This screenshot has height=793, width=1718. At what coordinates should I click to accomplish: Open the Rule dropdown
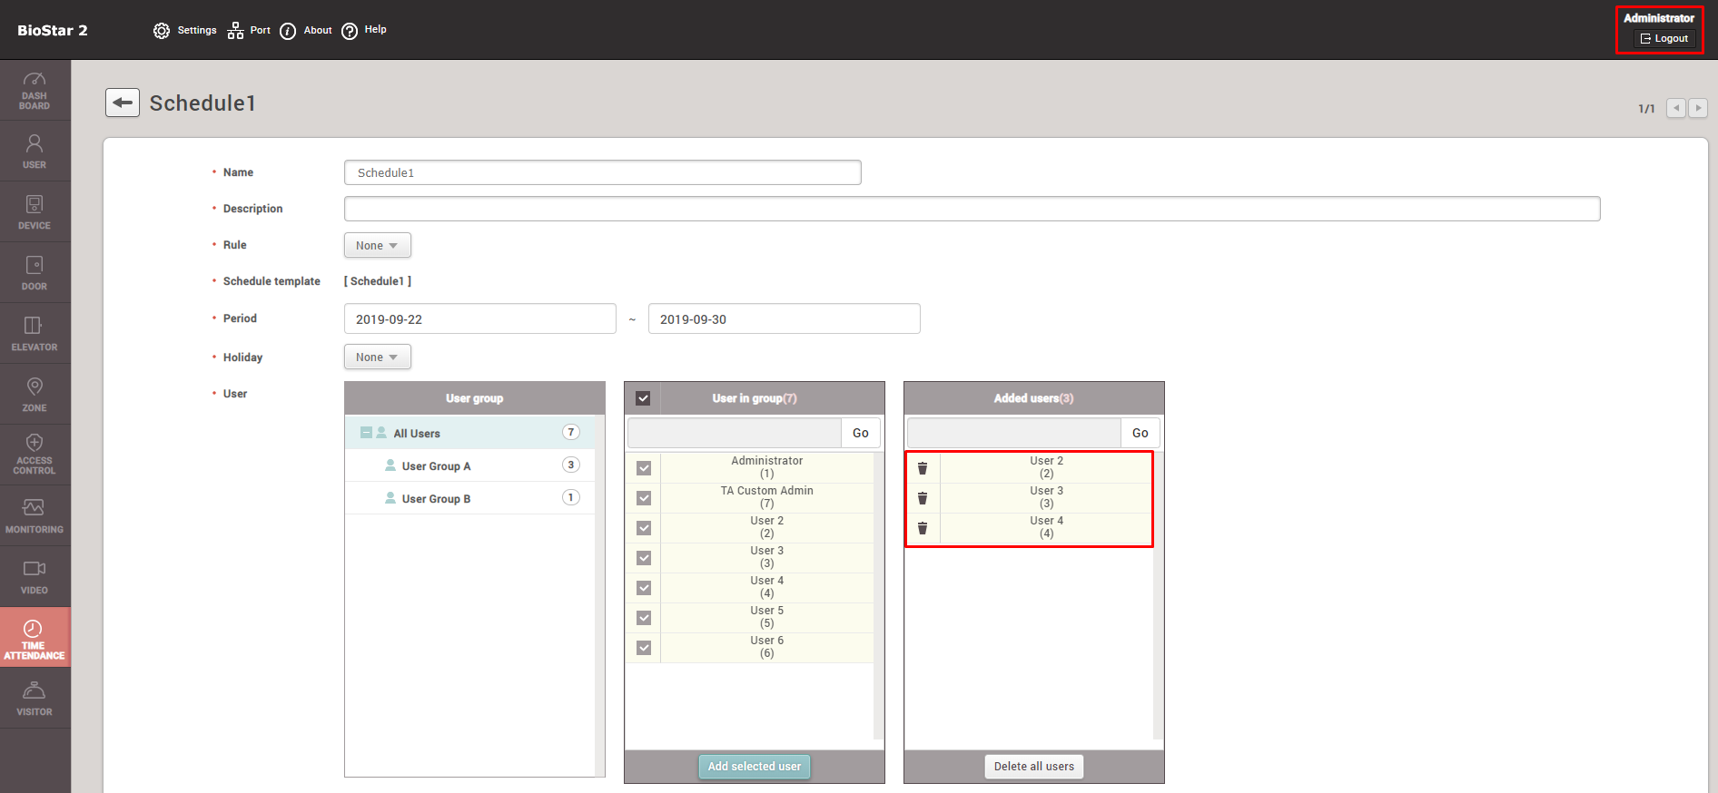click(377, 246)
